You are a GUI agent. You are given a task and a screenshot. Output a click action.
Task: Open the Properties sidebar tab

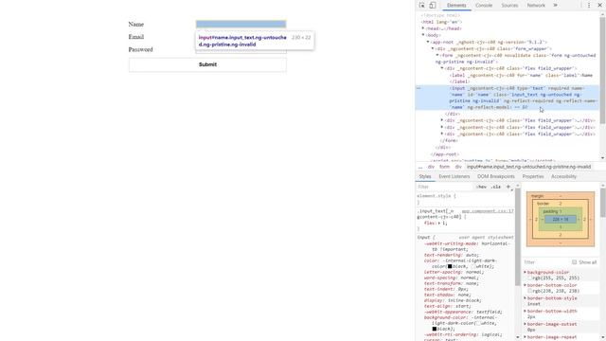533,177
